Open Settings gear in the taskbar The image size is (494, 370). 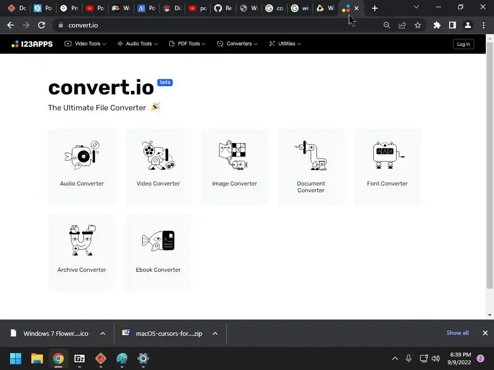pos(143,358)
